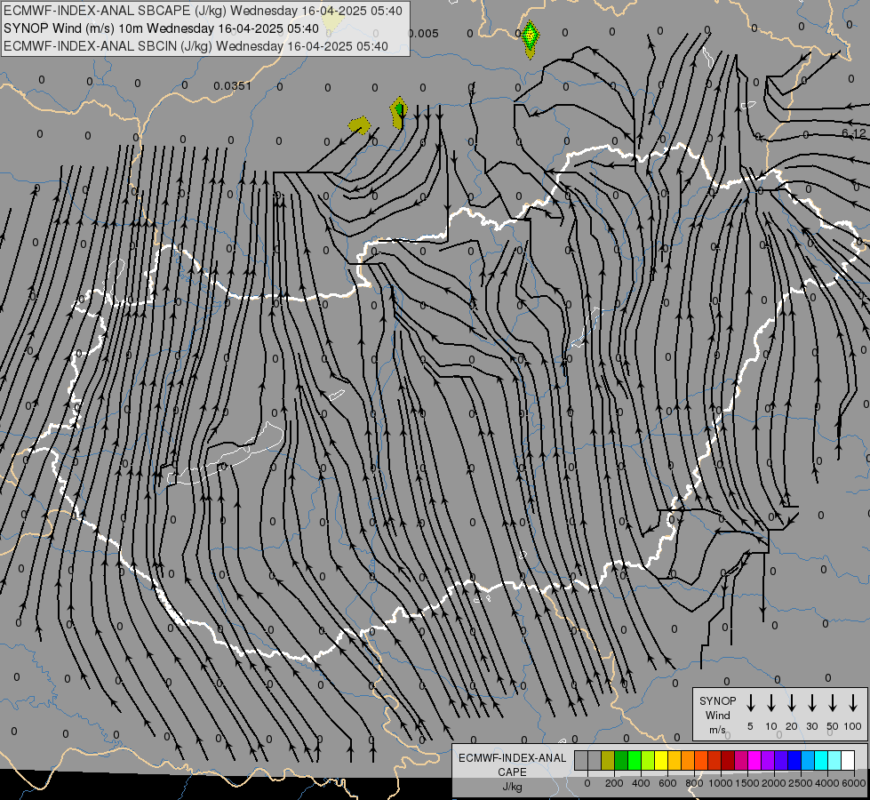The image size is (870, 800).
Task: Select the pale cyan CAPE legend swatch
Action: tap(834, 760)
